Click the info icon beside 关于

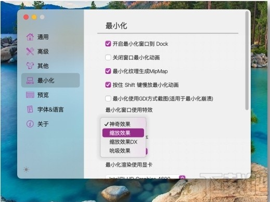[x=30, y=124]
